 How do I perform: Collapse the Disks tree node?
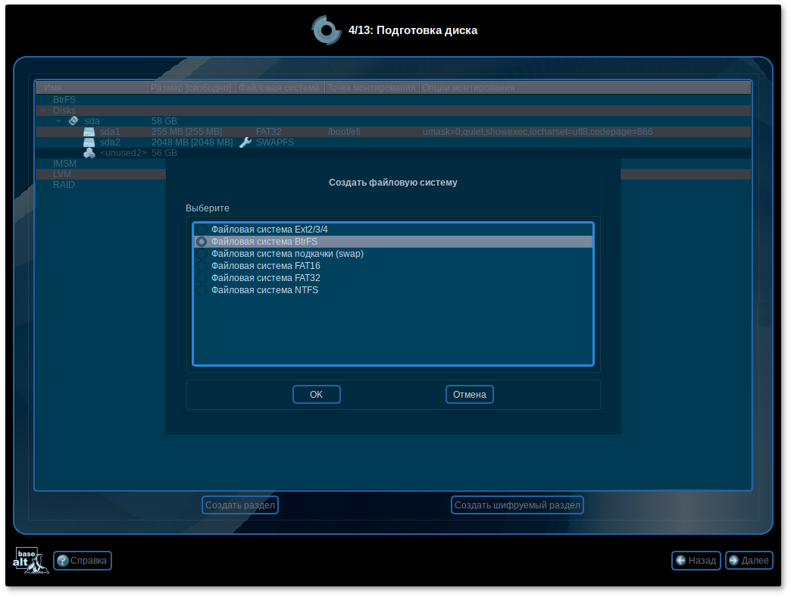pyautogui.click(x=44, y=111)
